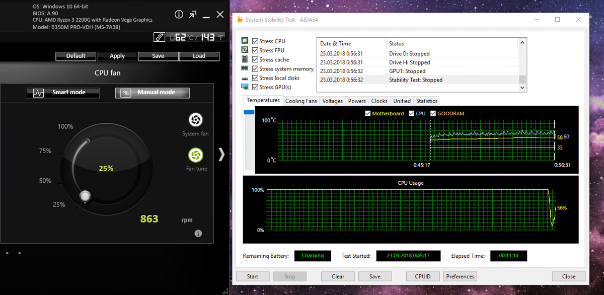Open the Statistics tab
Image resolution: width=604 pixels, height=295 pixels.
click(x=427, y=101)
